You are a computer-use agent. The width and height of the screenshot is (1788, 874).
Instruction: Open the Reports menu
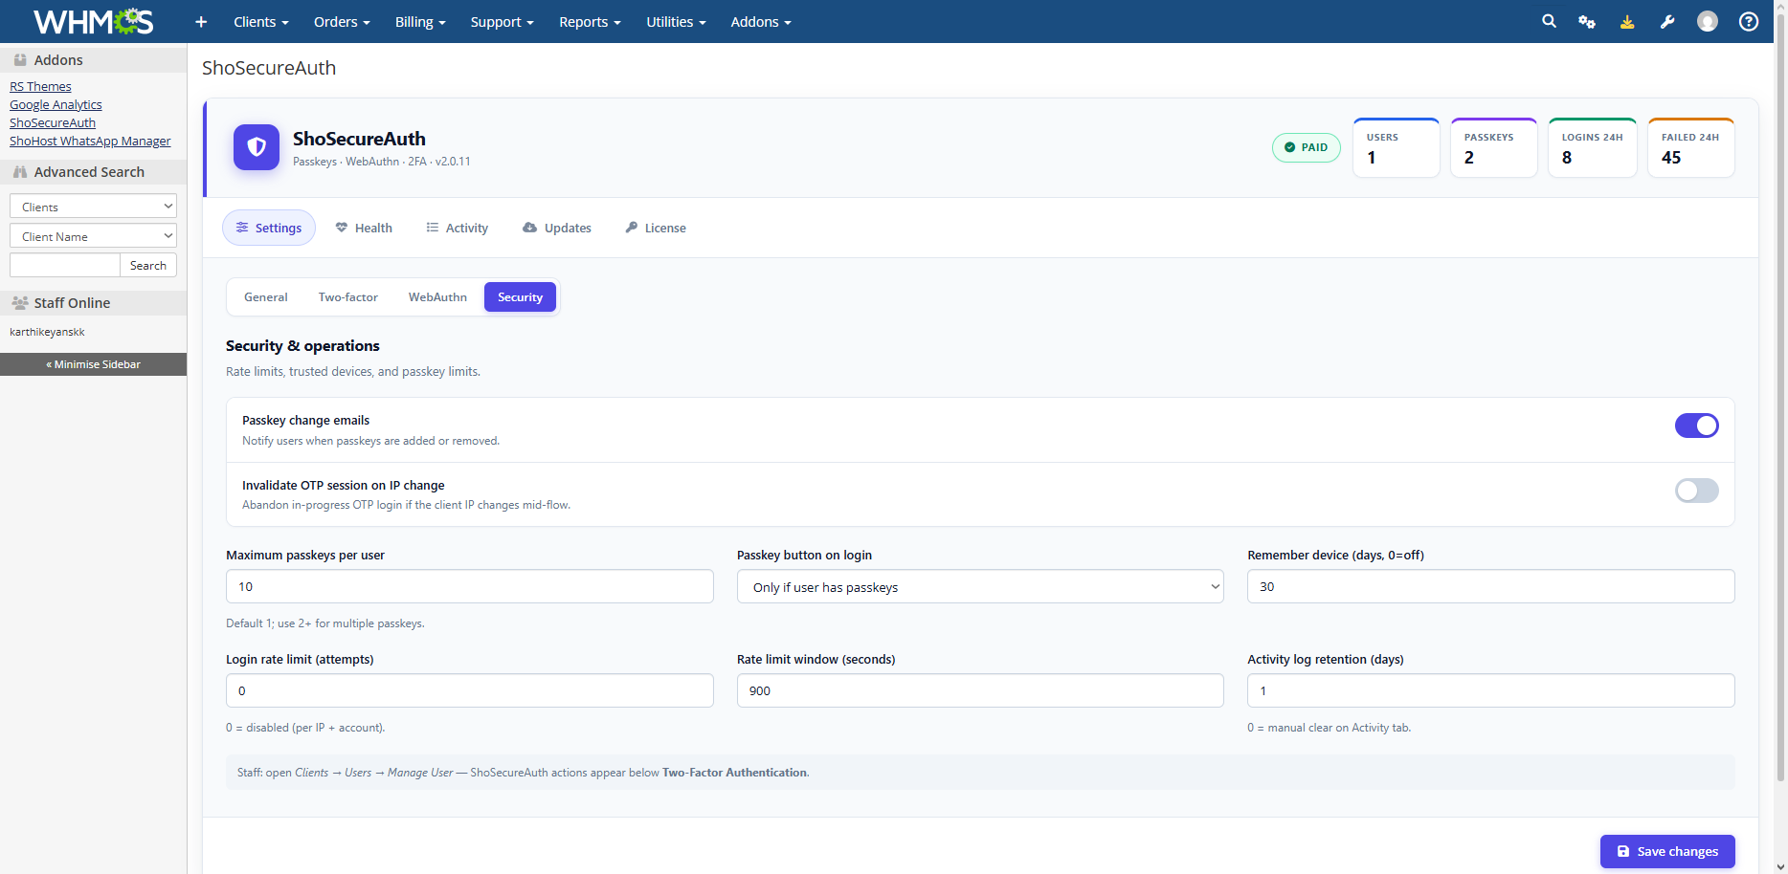[590, 21]
